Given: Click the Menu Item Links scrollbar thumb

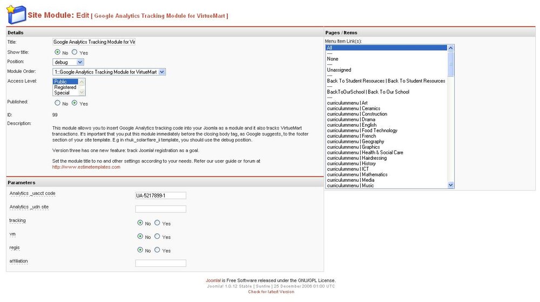Looking at the screenshot, I should coord(450,64).
